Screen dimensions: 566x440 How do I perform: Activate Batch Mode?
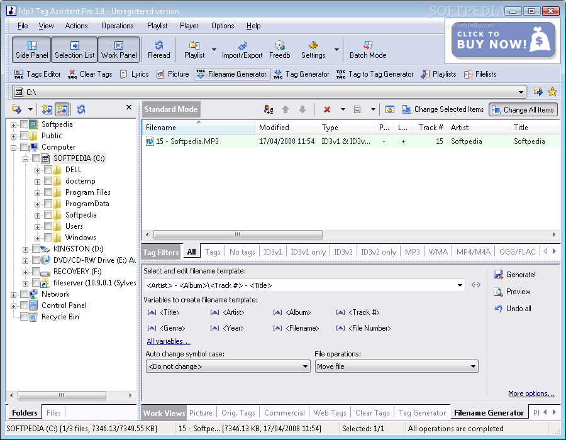(368, 50)
